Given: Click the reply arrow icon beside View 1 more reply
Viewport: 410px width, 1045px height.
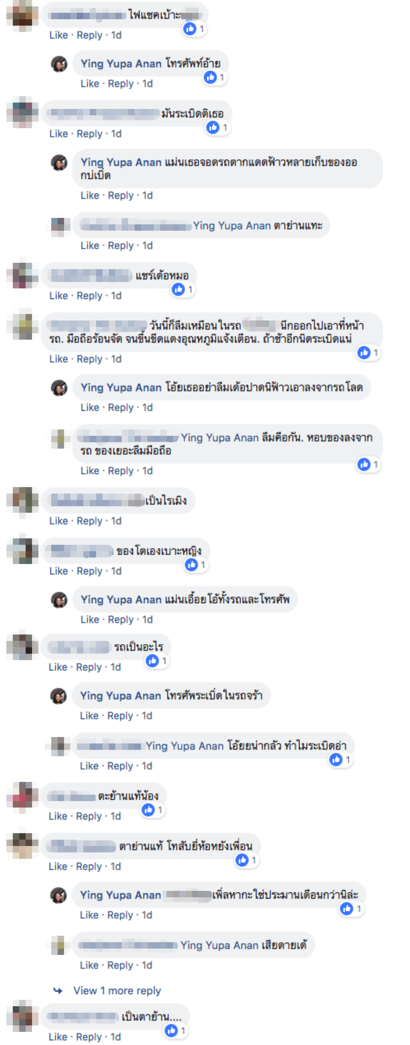Looking at the screenshot, I should click(58, 991).
